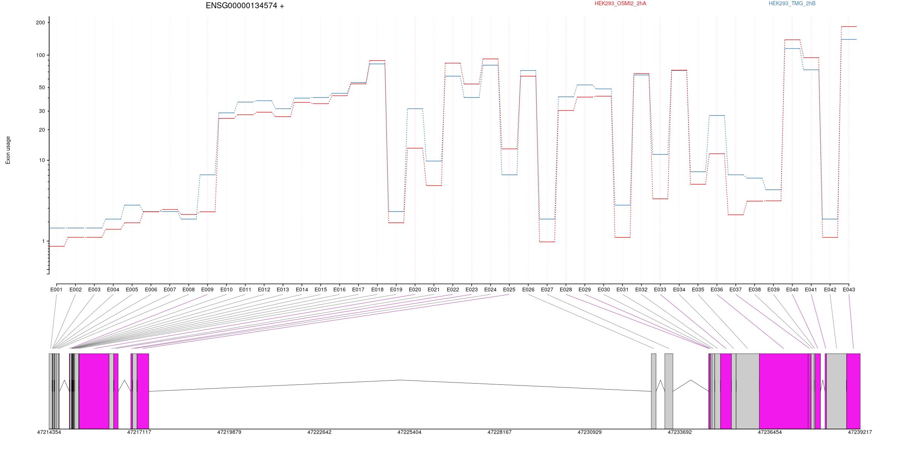This screenshot has height=450, width=901.
Task: Click genomic coordinate 47219879
Action: pyautogui.click(x=229, y=432)
